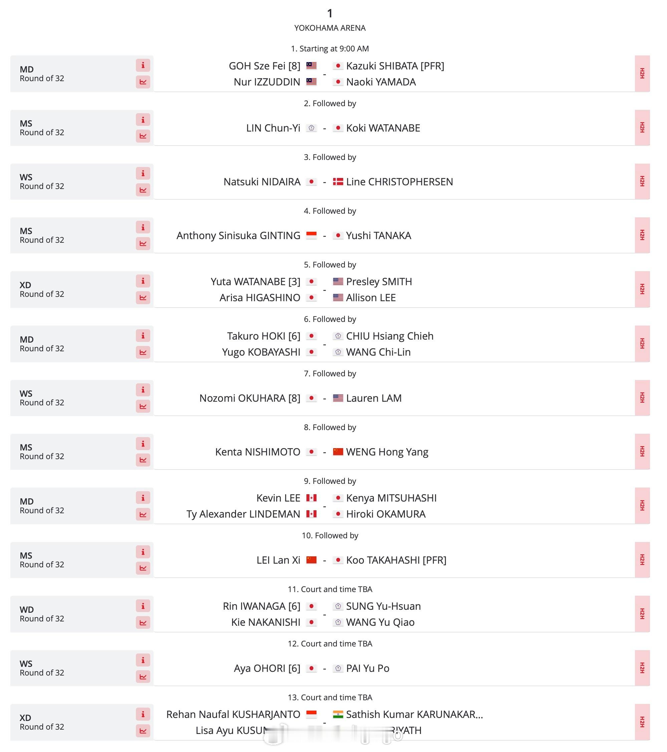The image size is (667, 752).
Task: Open H2H for Rin IWANAGA WD match
Action: [642, 614]
